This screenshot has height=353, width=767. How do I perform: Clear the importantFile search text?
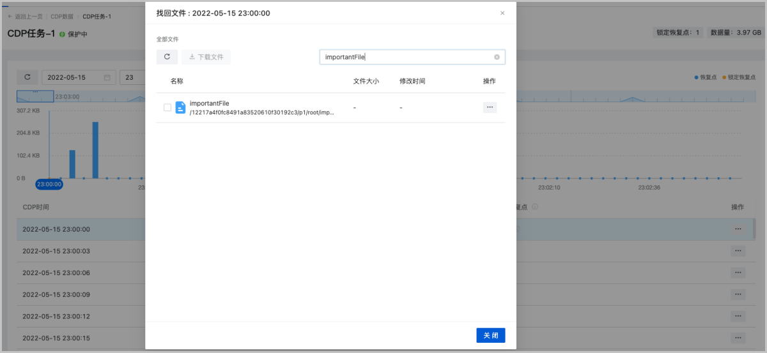click(x=497, y=57)
